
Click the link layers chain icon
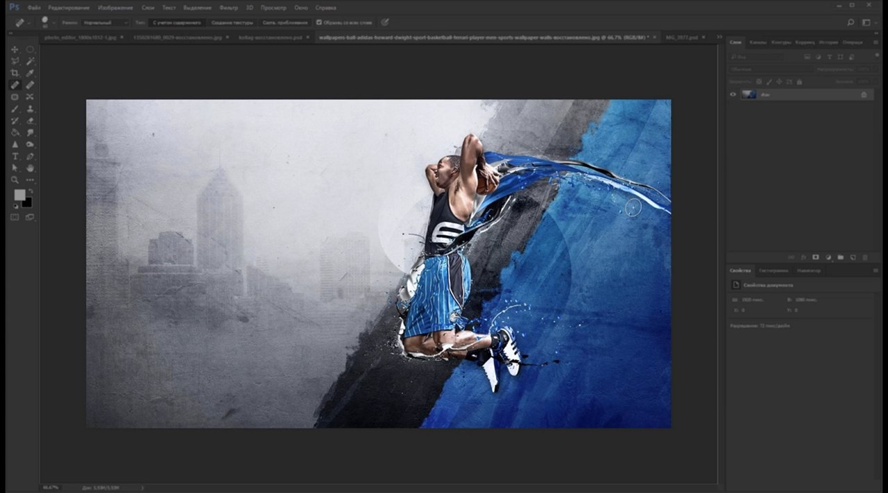tap(791, 257)
